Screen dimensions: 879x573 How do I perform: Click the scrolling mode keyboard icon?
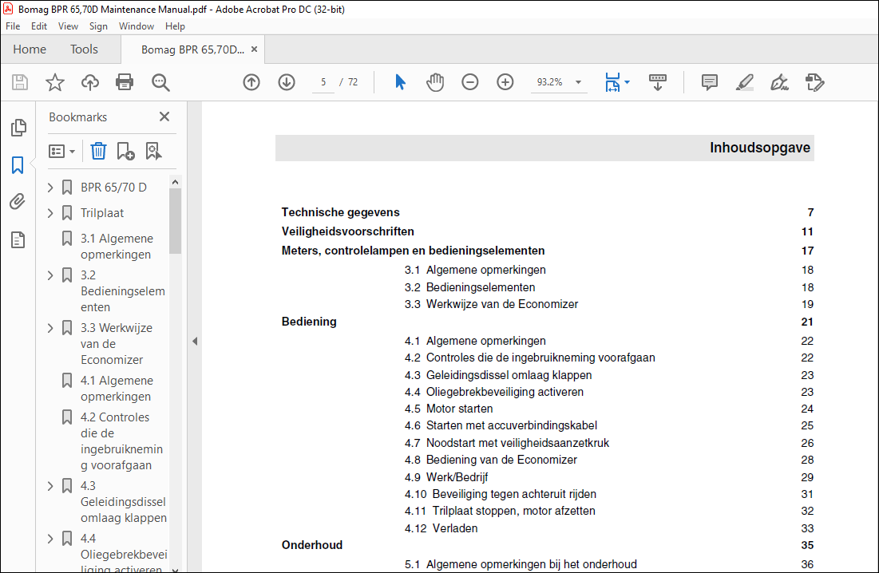(x=658, y=82)
